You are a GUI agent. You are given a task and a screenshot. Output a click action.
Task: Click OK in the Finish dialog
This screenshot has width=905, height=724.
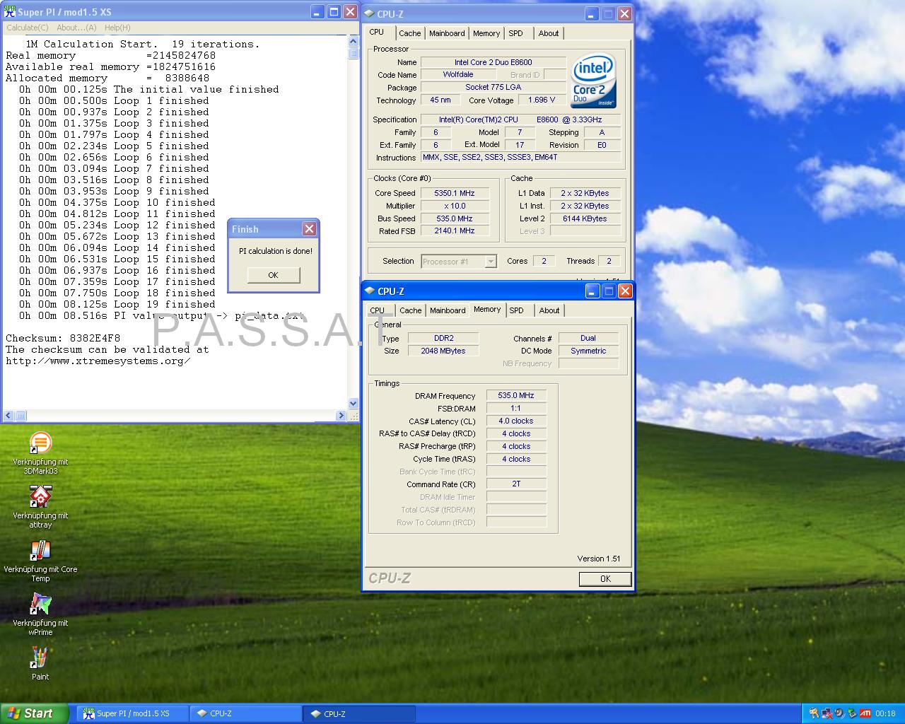(274, 275)
